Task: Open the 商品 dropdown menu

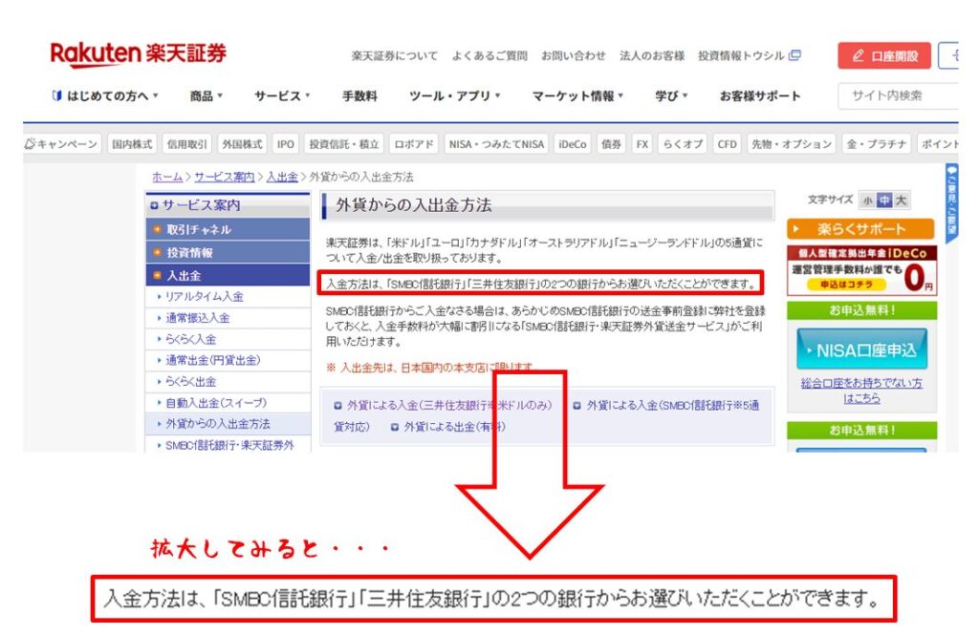Action: tap(200, 95)
